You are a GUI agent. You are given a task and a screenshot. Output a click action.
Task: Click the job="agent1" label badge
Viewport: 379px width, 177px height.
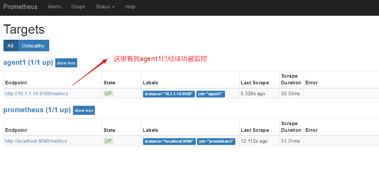[x=211, y=94]
